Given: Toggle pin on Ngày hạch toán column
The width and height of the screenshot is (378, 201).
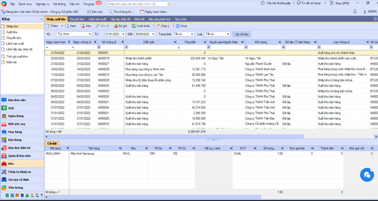Looking at the screenshot, I should 69,42.
